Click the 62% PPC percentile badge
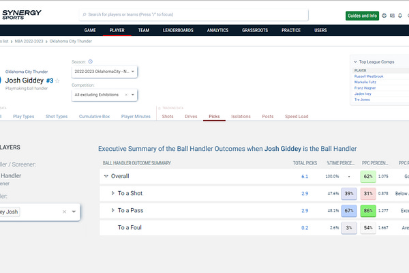Screen dimensions: 409x273 click(368, 177)
